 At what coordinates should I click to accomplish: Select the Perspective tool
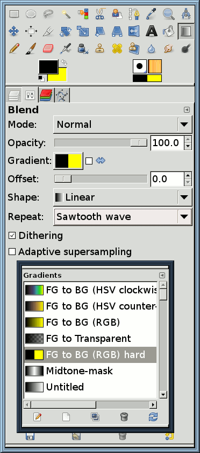[117, 31]
